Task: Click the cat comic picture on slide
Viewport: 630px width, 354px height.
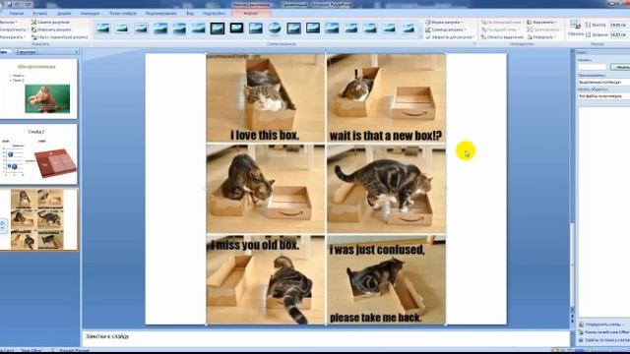Action: tap(326, 189)
